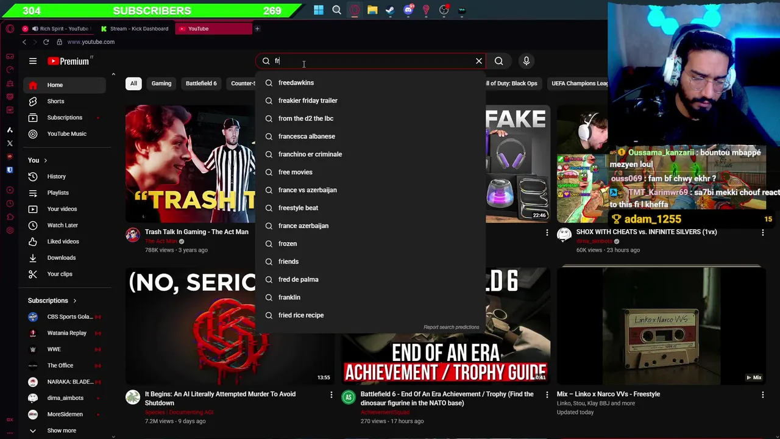The width and height of the screenshot is (780, 439).
Task: Open more options for SHOX WITH CHEATS video
Action: point(762,232)
